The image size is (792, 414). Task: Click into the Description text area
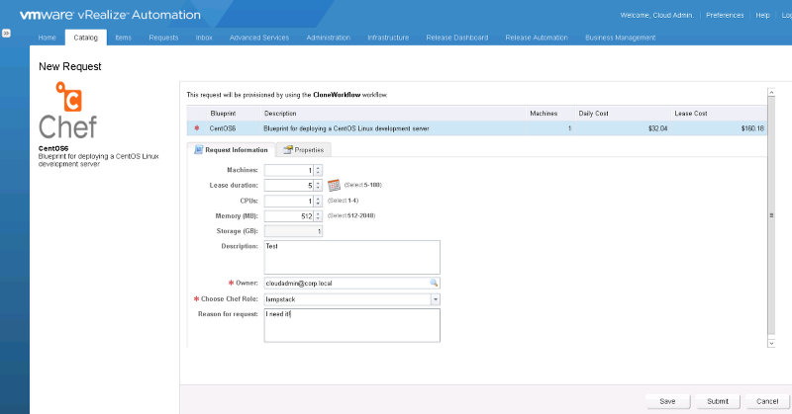pos(351,257)
